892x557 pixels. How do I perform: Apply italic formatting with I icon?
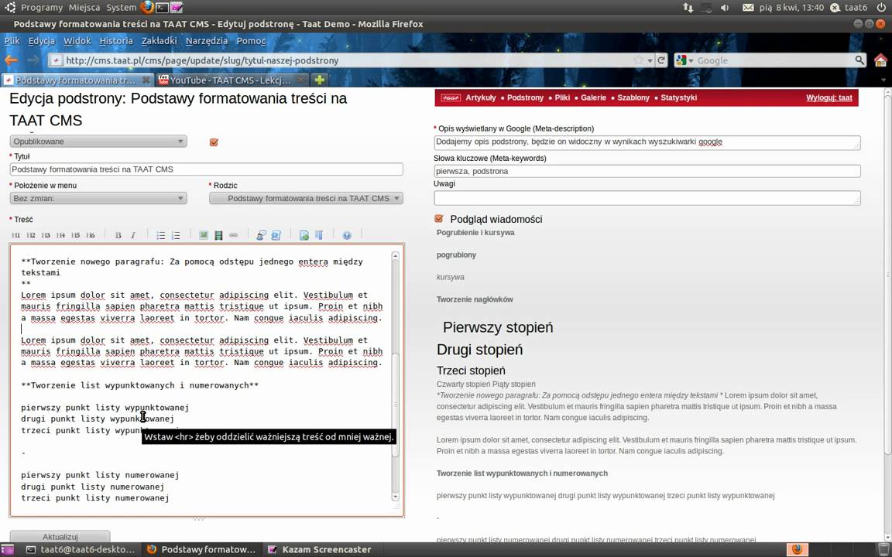pyautogui.click(x=133, y=235)
